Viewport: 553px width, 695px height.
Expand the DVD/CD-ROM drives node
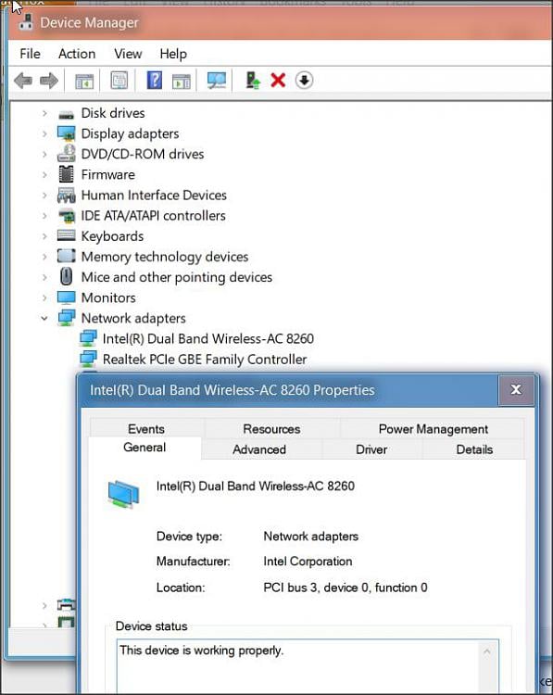(x=44, y=154)
